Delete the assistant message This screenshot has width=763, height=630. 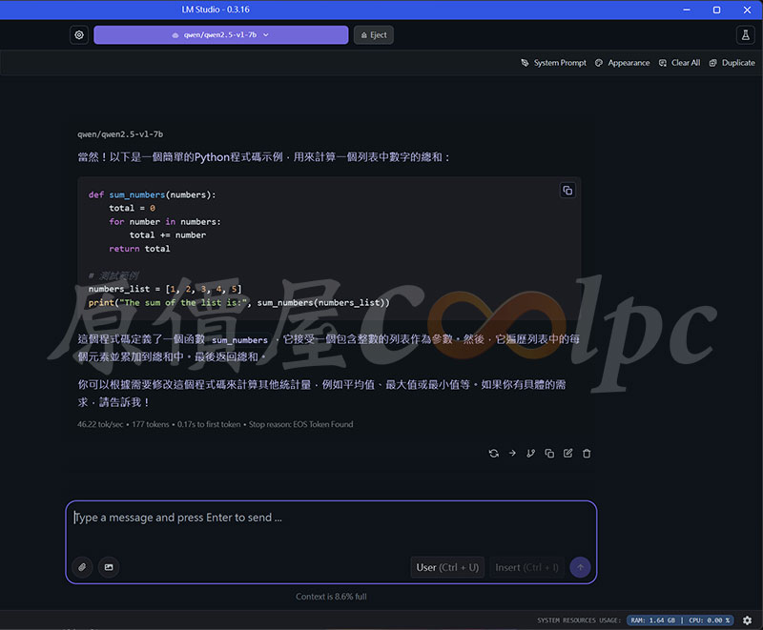[x=587, y=454]
